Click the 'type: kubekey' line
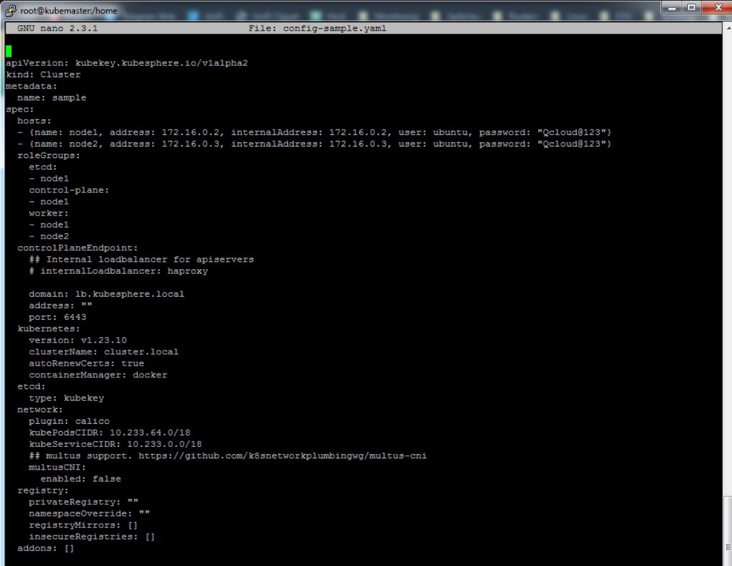 click(67, 398)
